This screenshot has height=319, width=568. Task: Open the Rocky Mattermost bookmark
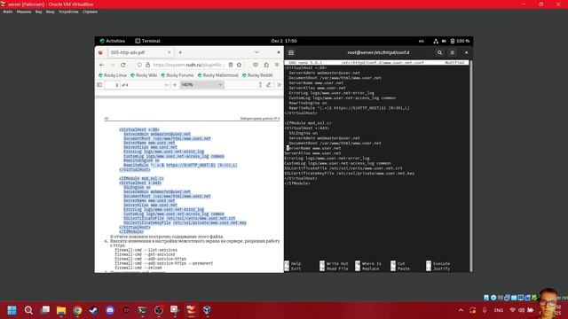point(218,75)
